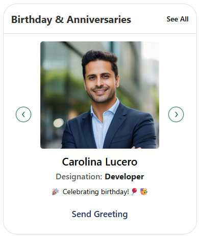Click the Developer designation value
Viewport: 199px width, 236px height.
[x=125, y=177]
